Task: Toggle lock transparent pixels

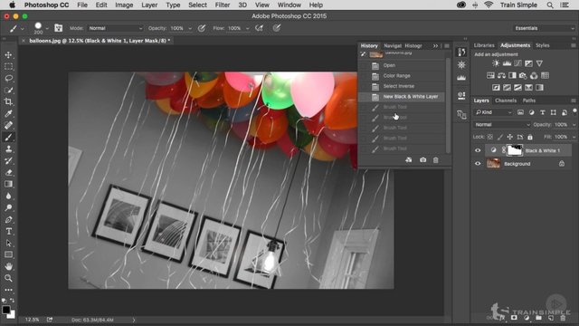Action: (490, 137)
